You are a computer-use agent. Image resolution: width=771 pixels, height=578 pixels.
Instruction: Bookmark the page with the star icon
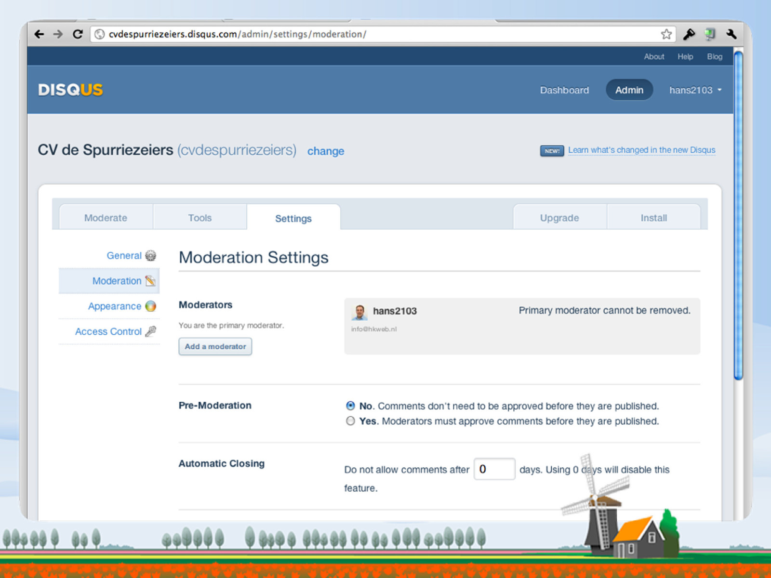pyautogui.click(x=666, y=34)
